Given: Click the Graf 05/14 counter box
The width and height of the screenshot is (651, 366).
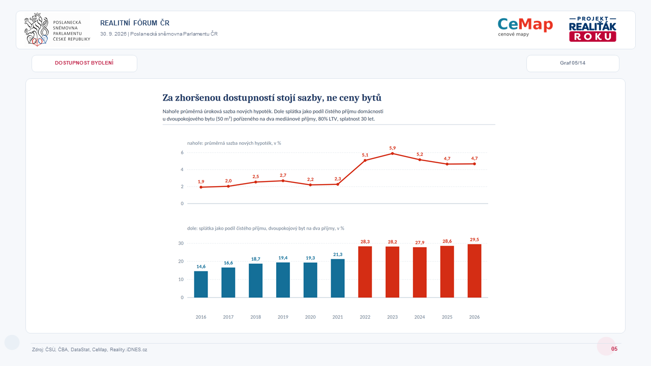Looking at the screenshot, I should (573, 63).
